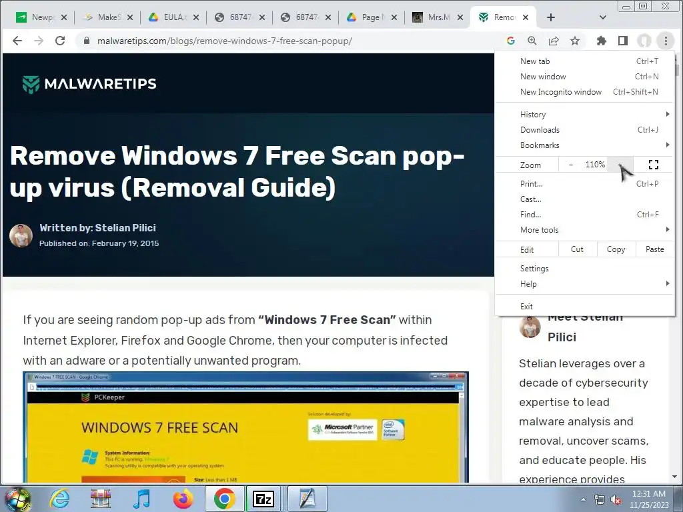Screen dimensions: 683x512
Task: Close the Mrs.M tab
Action: point(460,17)
